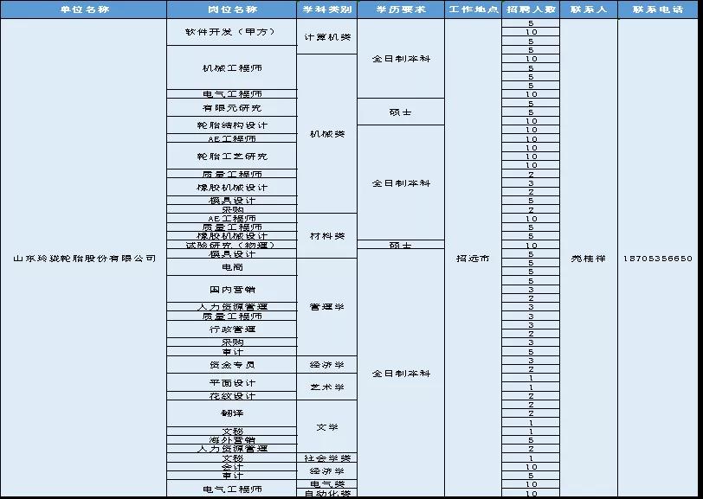
Task: Click the 招远市 work location cell
Action: [473, 258]
